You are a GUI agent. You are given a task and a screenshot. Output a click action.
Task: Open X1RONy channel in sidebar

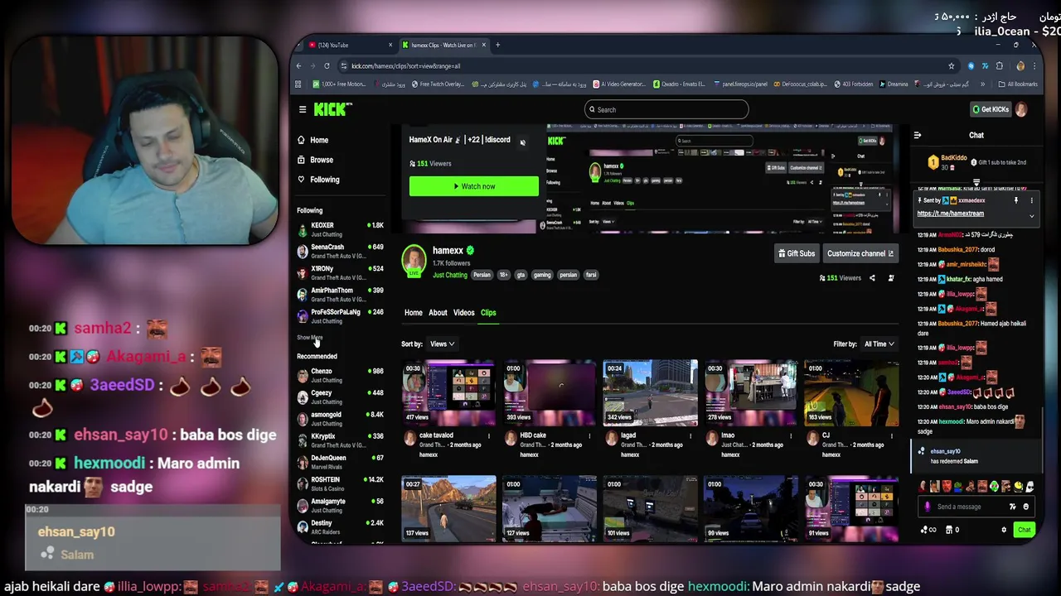340,272
